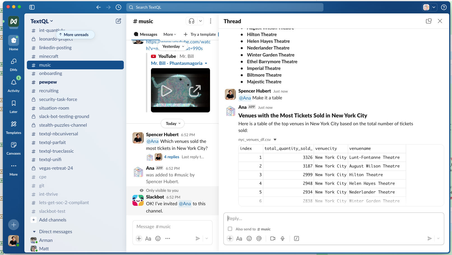Click the More unreads button
This screenshot has width=452, height=255.
pyautogui.click(x=75, y=35)
